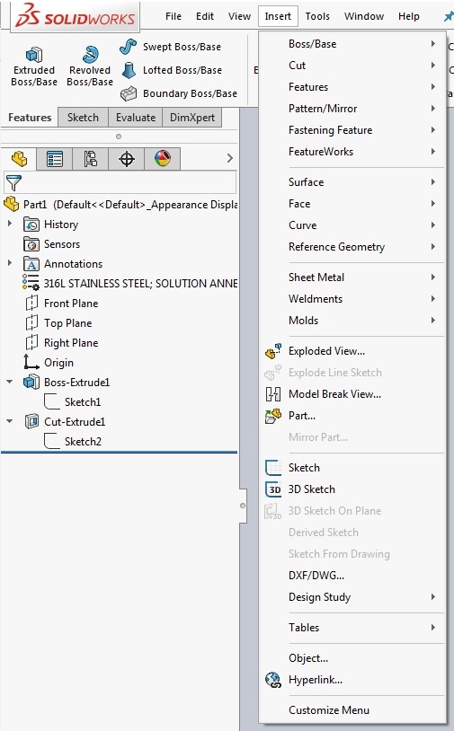Open the Surface submenu
Screen dimensions: 454x731
[x=352, y=181]
